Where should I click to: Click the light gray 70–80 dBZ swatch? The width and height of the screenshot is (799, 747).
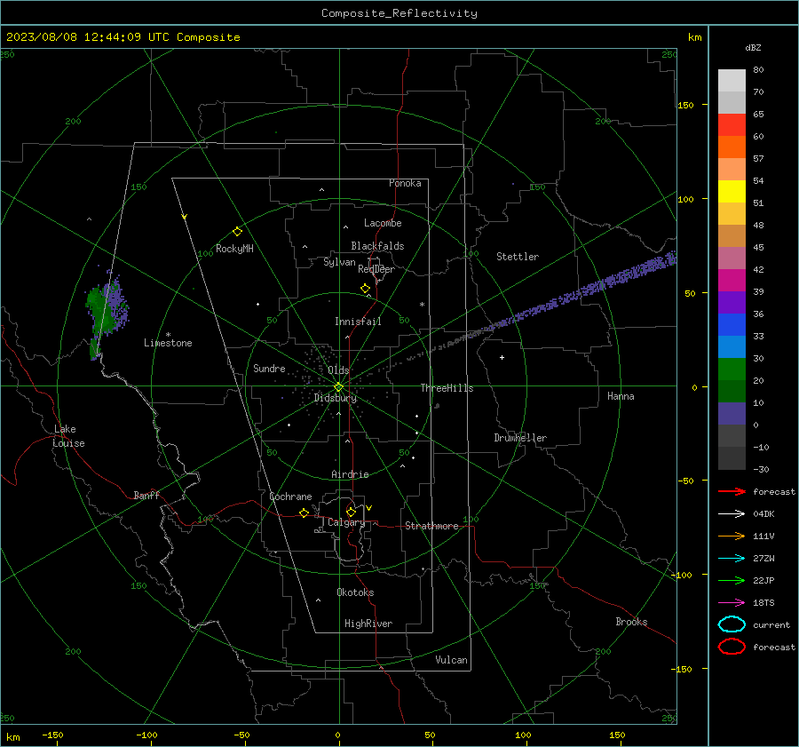tap(732, 81)
